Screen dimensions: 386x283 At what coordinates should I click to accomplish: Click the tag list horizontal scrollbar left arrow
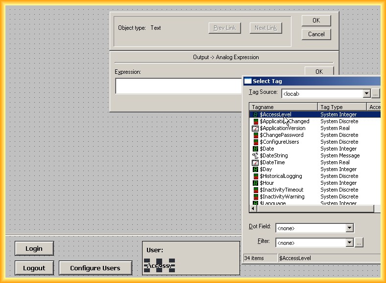pos(253,209)
